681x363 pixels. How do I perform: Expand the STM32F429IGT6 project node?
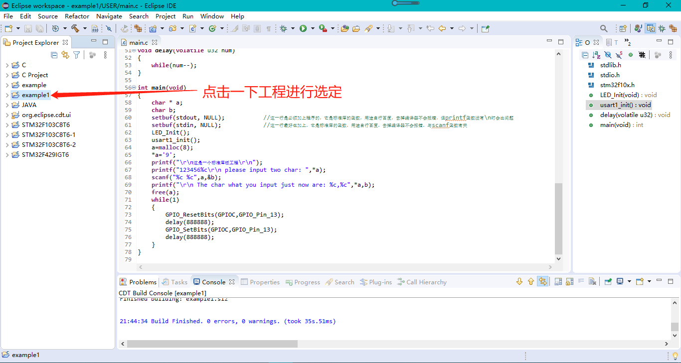click(x=7, y=155)
